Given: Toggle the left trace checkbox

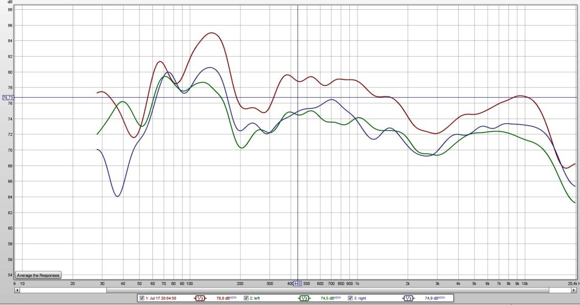Looking at the screenshot, I should coord(246,298).
